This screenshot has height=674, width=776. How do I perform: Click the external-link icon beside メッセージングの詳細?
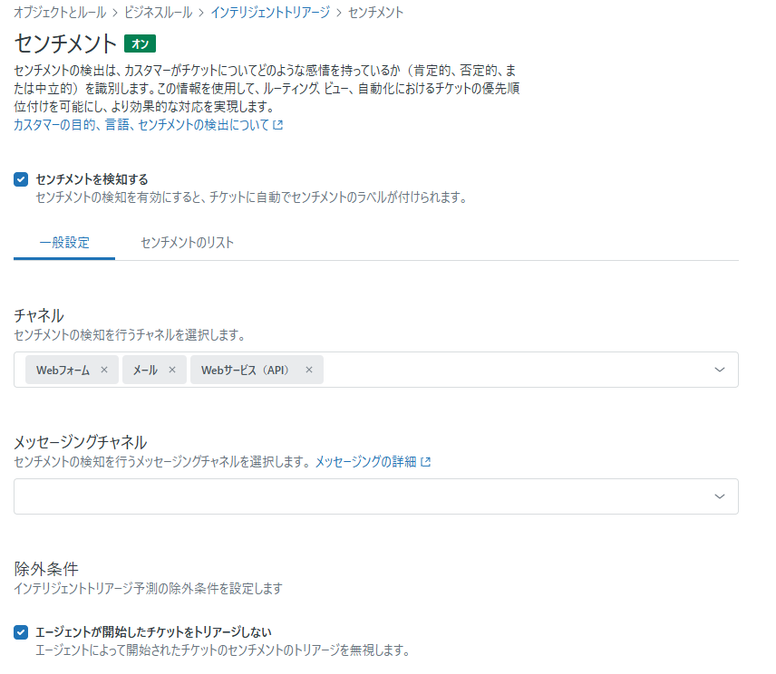point(425,462)
